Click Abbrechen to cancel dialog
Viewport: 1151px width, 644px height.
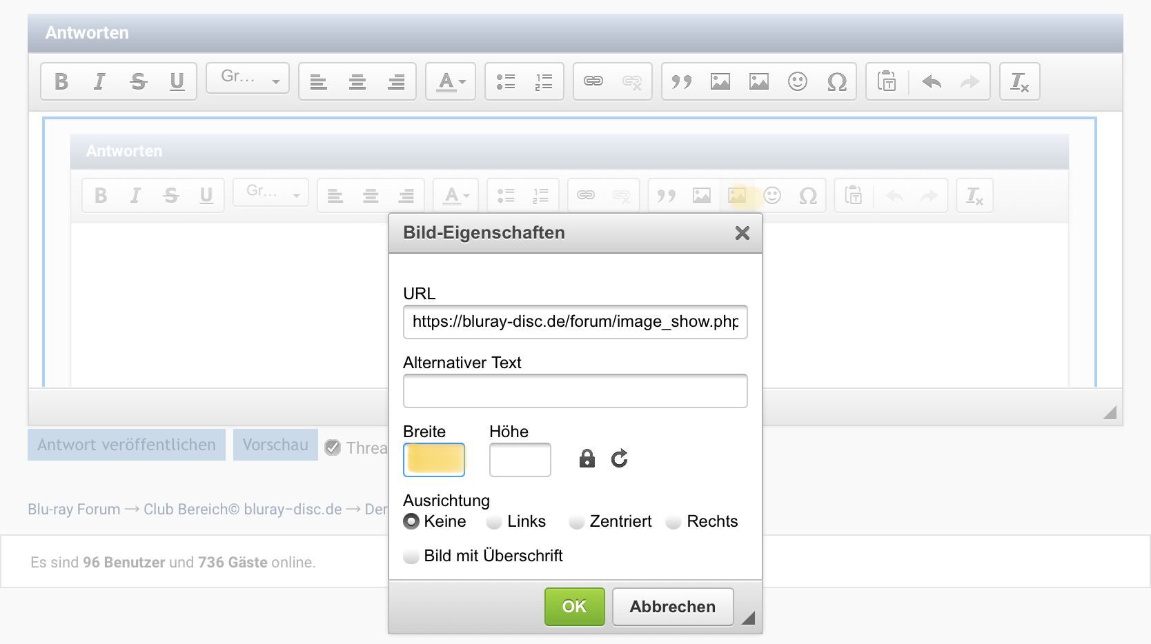[673, 607]
